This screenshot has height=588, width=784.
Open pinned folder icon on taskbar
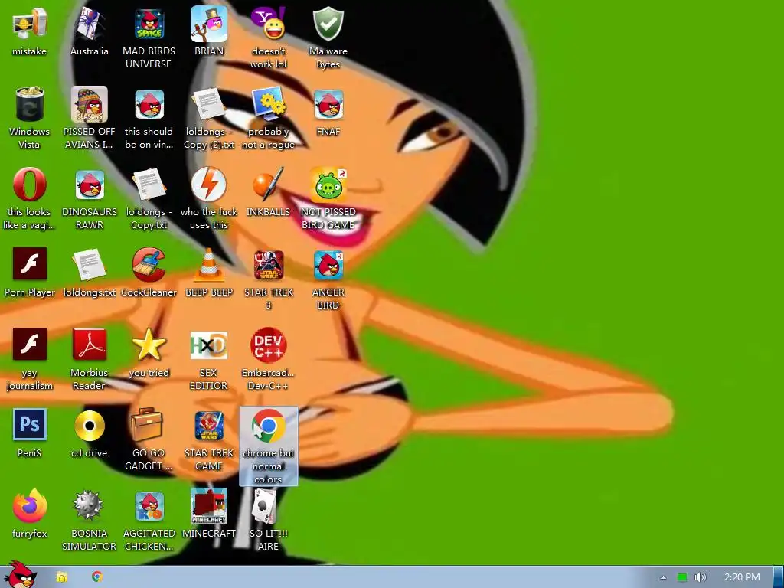click(x=61, y=577)
